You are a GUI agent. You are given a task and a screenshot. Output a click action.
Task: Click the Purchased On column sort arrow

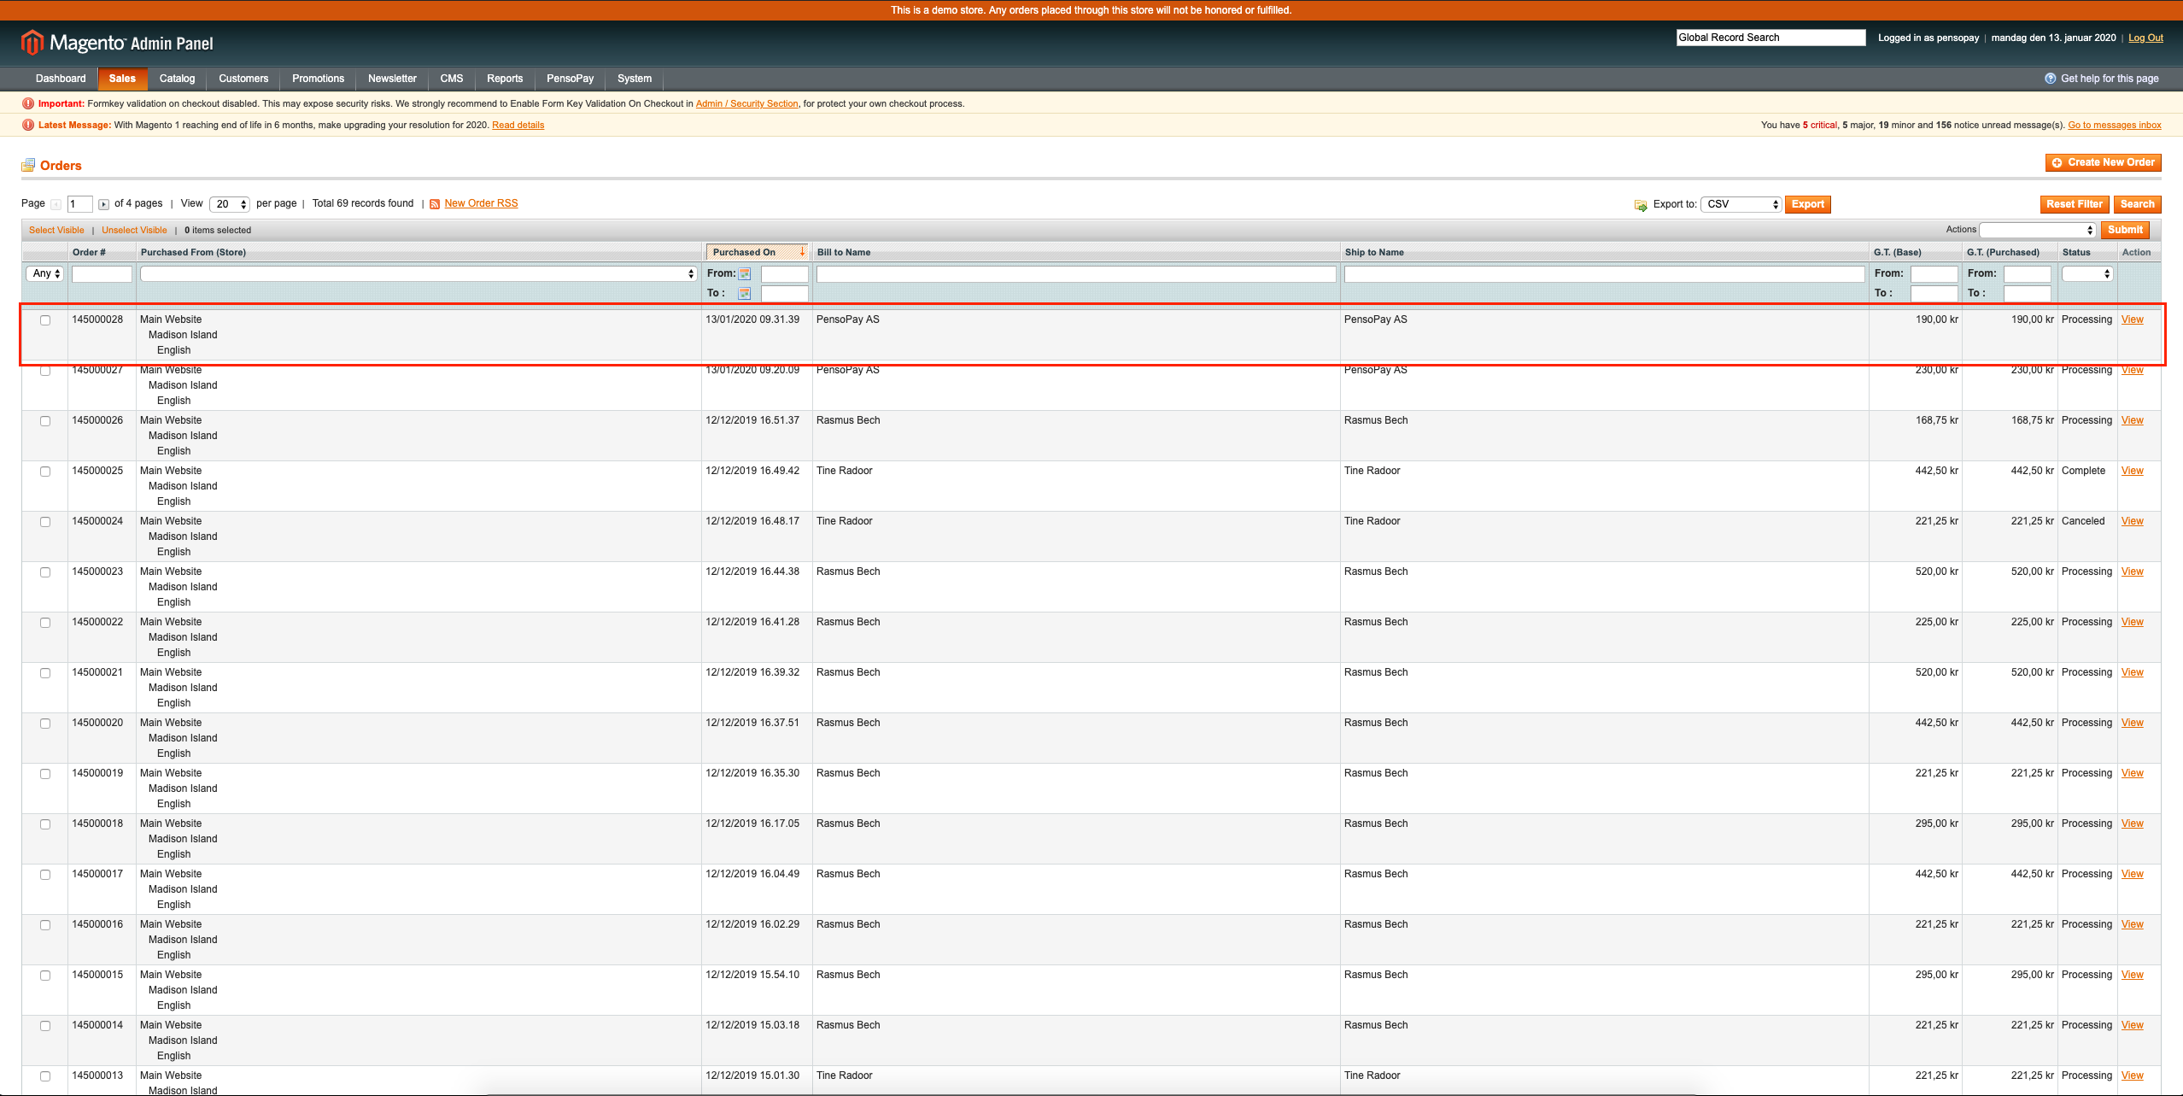click(x=798, y=252)
